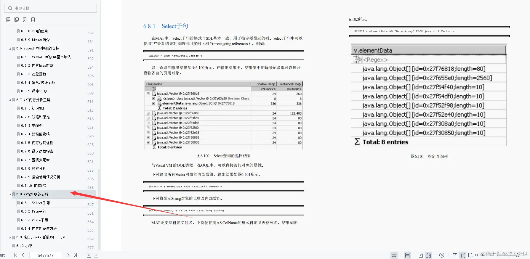Open bookmark 6.8.2 From子句
The image size is (530, 259).
tap(33, 211)
